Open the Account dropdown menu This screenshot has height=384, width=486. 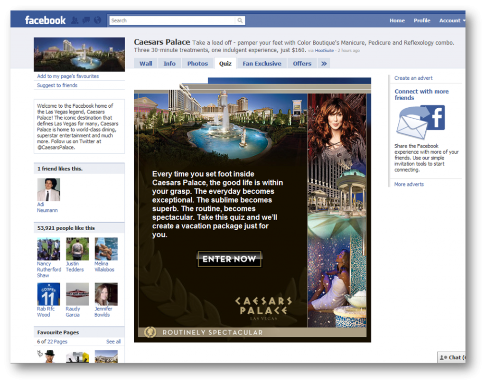coord(452,20)
